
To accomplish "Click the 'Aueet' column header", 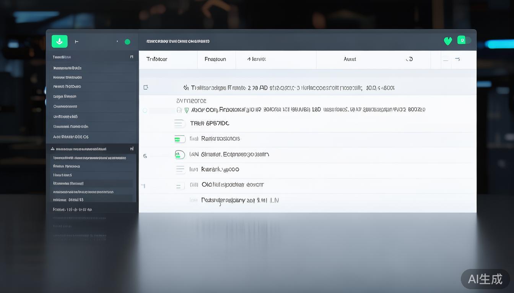I will click(350, 59).
